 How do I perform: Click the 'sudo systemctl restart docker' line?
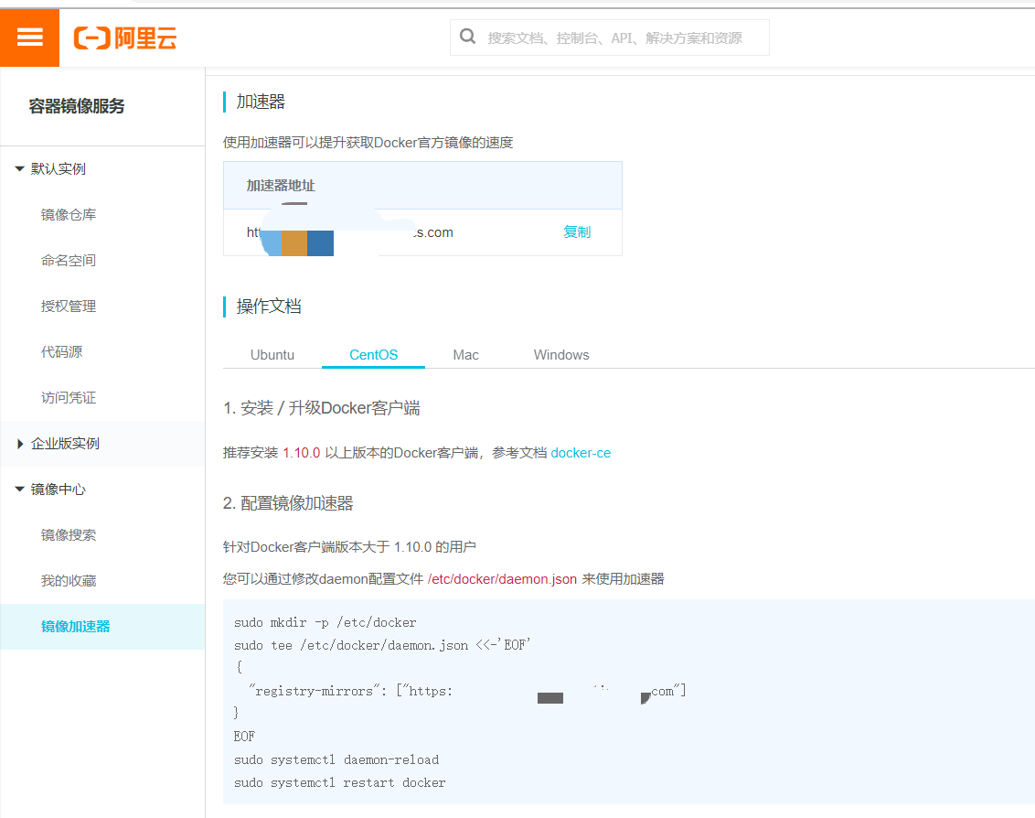340,782
